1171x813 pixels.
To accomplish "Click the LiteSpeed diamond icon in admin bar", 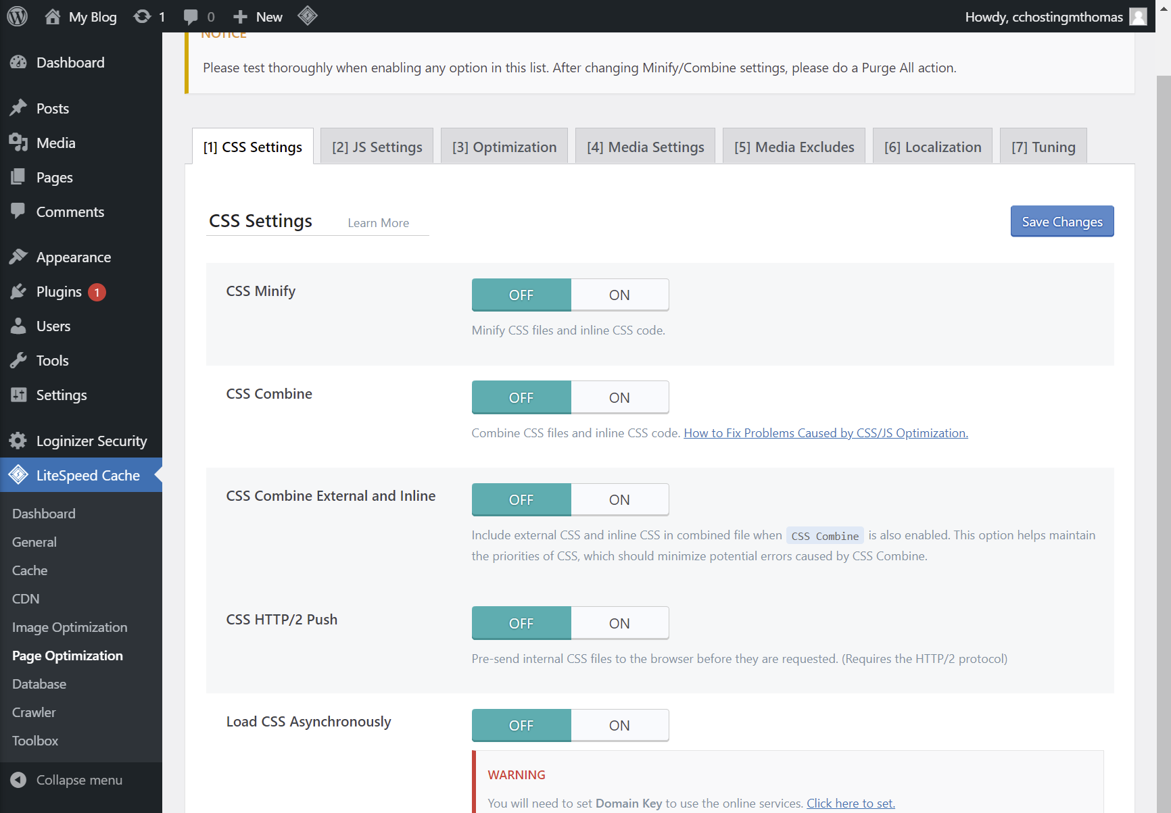I will click(308, 16).
